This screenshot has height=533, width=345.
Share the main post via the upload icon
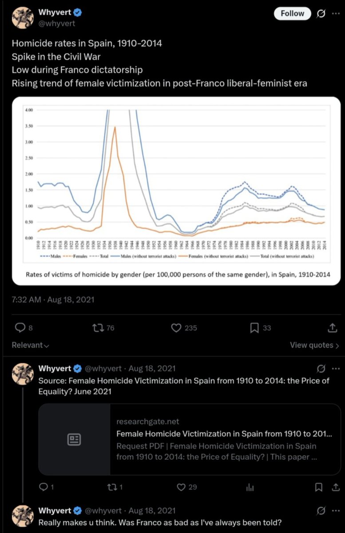332,328
